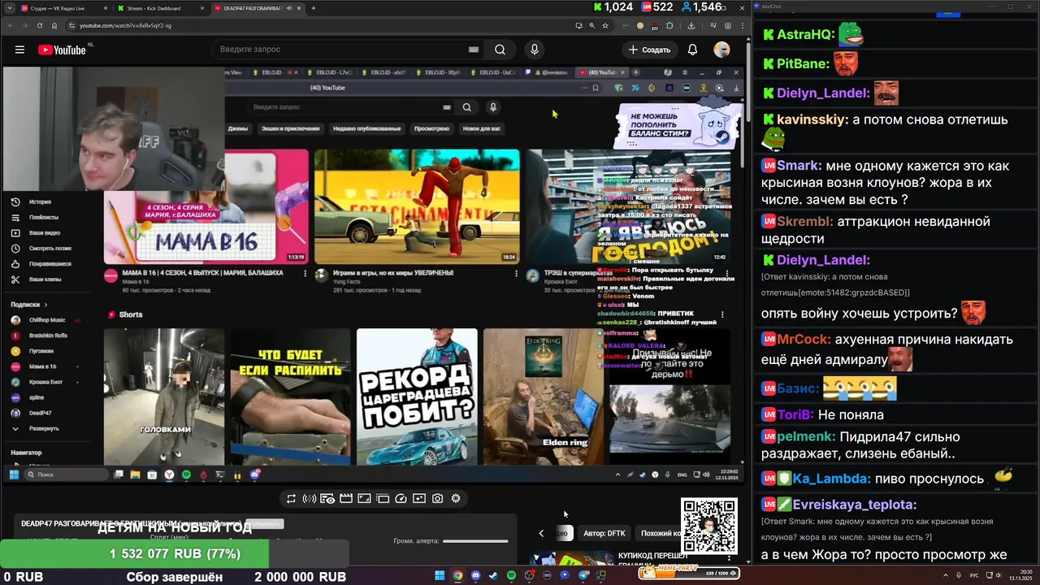Click the Поиск box in streamed taskbar

[67, 474]
